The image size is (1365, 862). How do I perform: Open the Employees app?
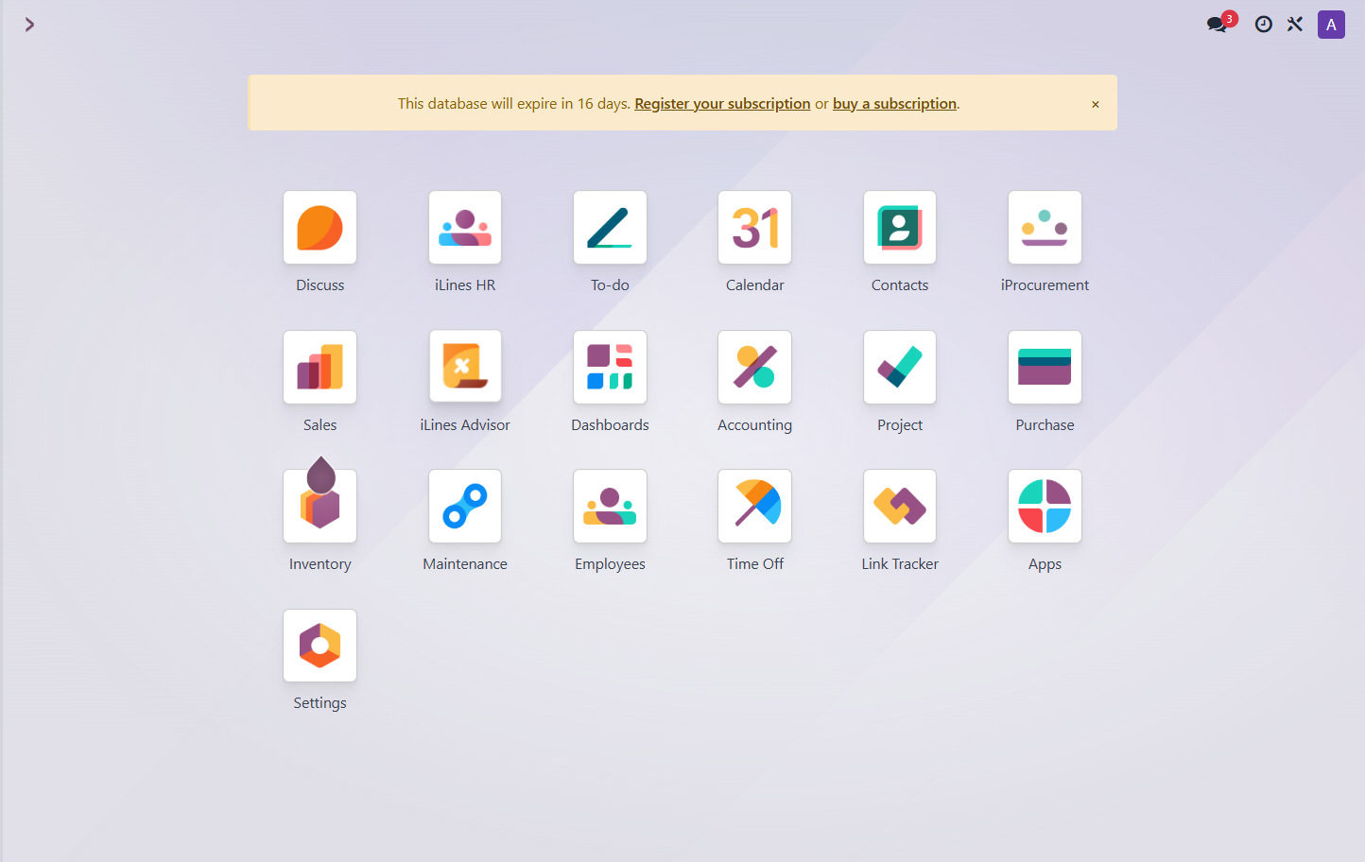(x=610, y=507)
